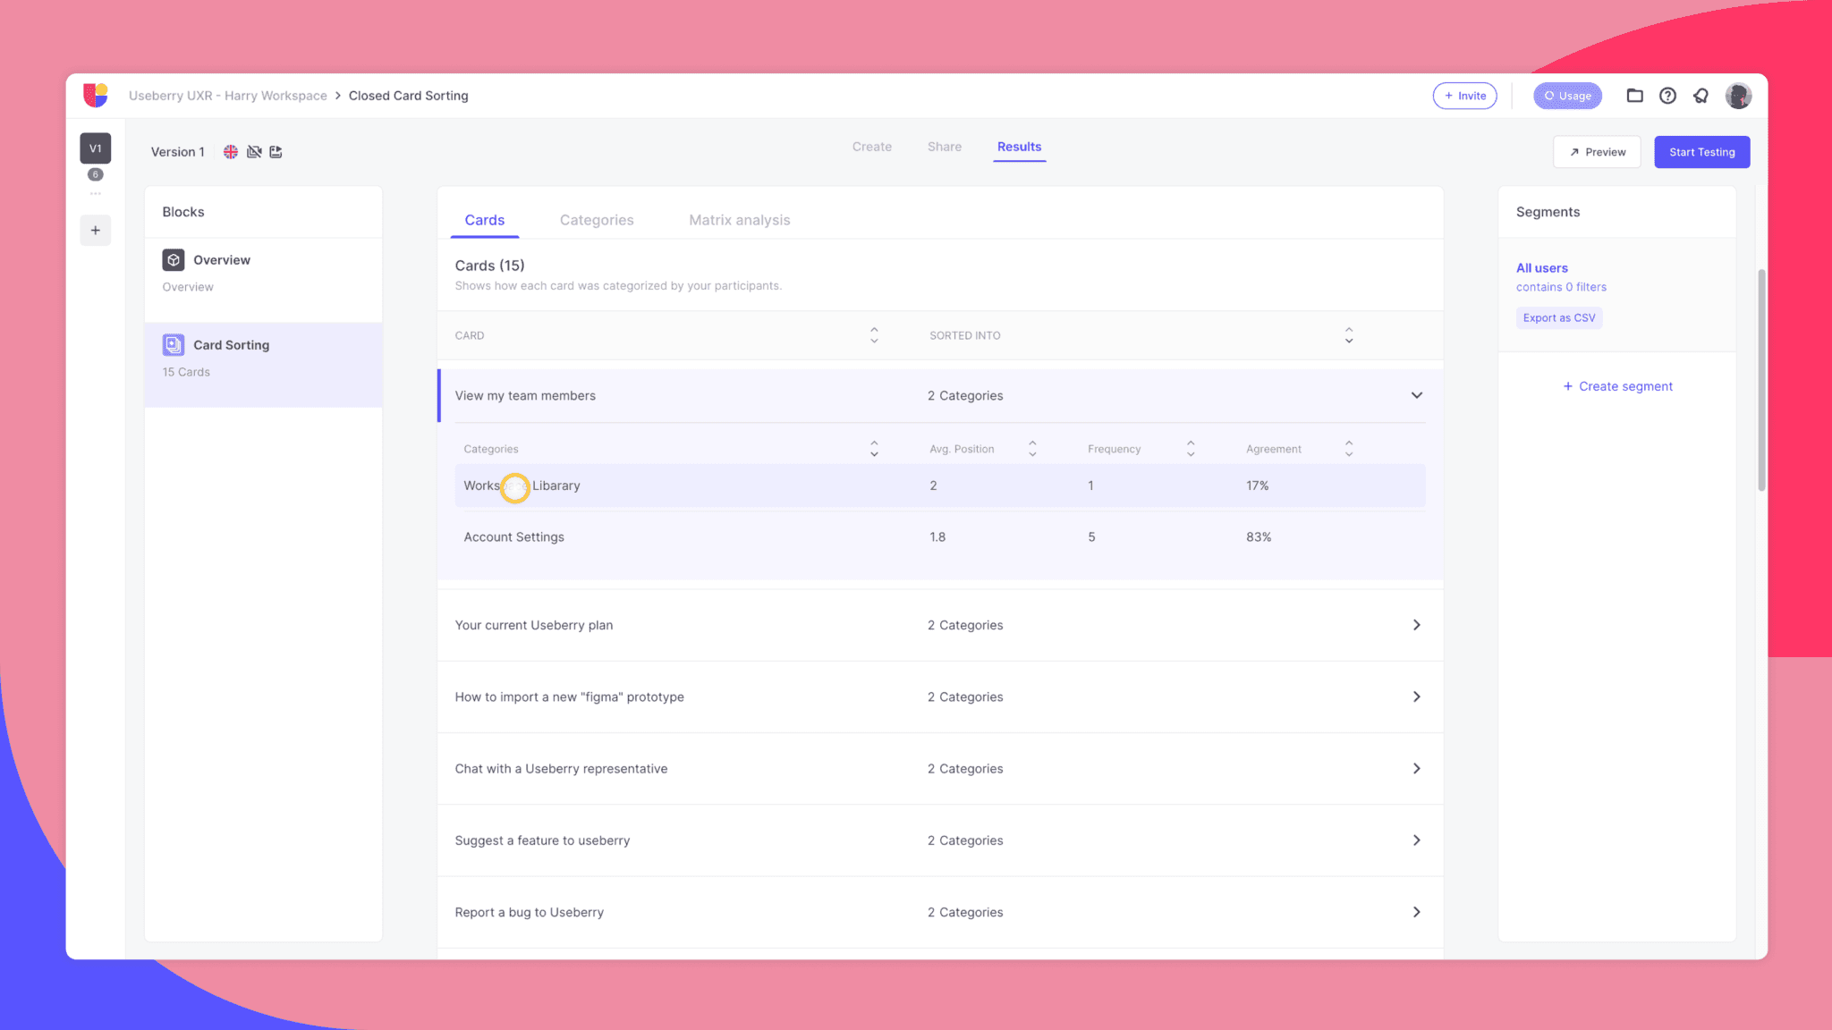Sort the CARD column

point(874,335)
